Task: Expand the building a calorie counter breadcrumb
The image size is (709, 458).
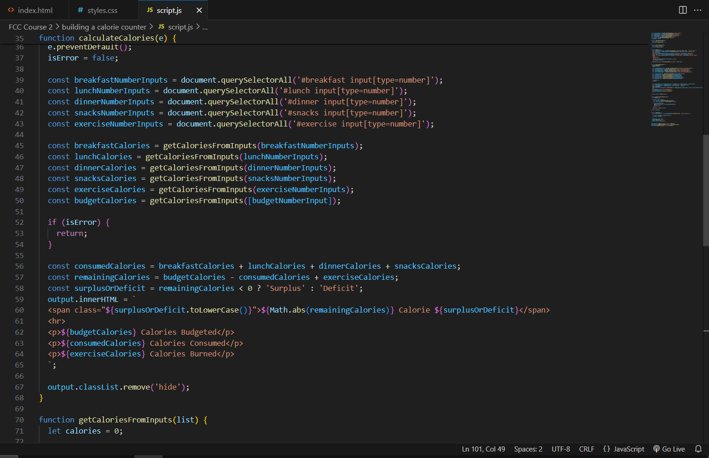Action: point(104,27)
